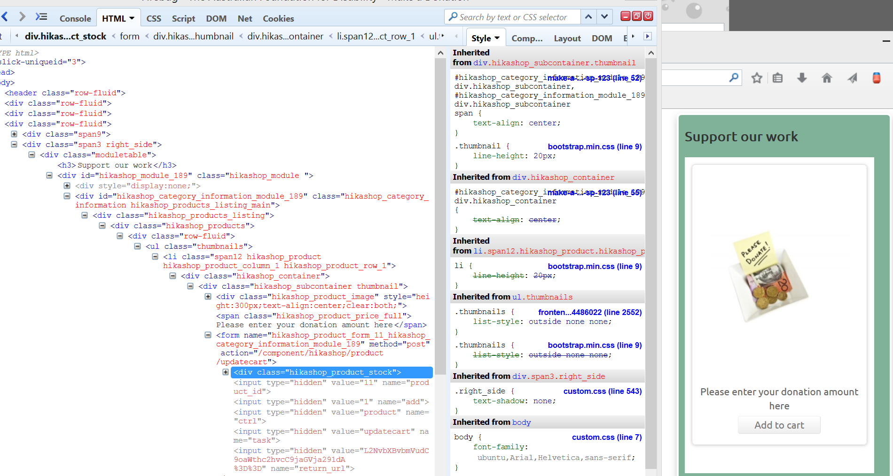Viewport: 893px width, 476px height.
Task: Open the Style panel dropdown arrow
Action: coord(497,38)
